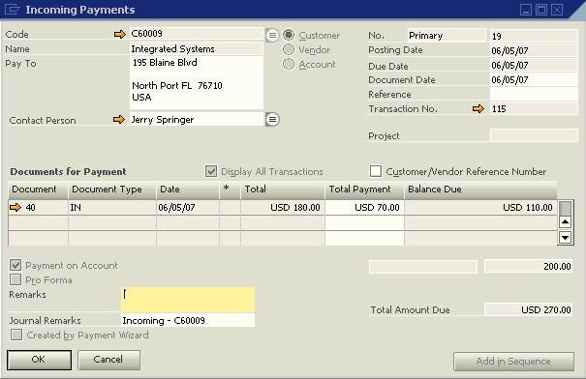Click the table scrollbar up arrow

point(565,222)
